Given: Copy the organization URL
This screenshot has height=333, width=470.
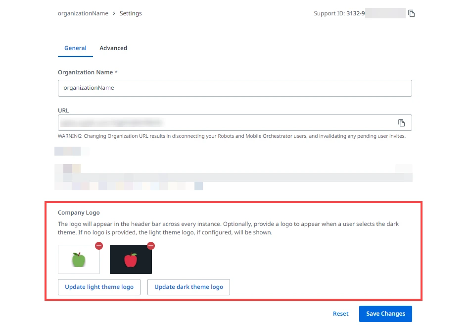Looking at the screenshot, I should click(x=401, y=123).
